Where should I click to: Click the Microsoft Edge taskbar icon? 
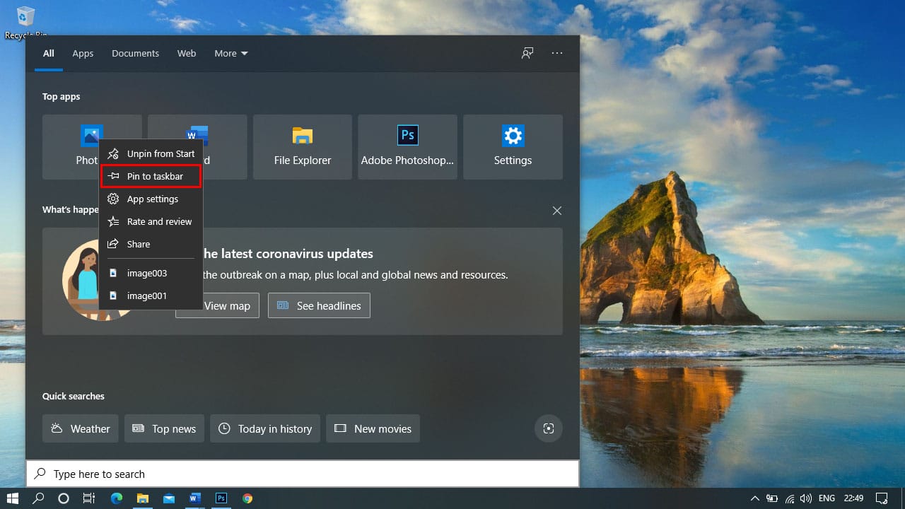[116, 498]
